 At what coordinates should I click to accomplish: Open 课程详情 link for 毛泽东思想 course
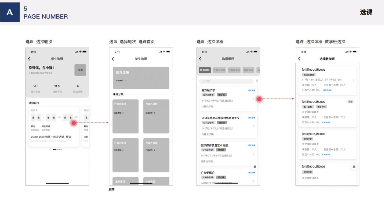click(x=251, y=118)
